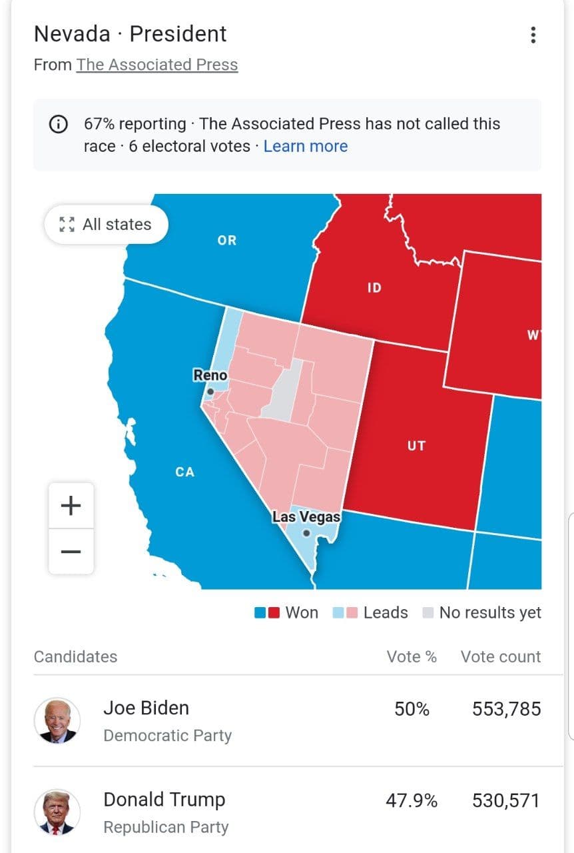
Task: Click the gray No results yet legend swatch
Action: [x=428, y=613]
